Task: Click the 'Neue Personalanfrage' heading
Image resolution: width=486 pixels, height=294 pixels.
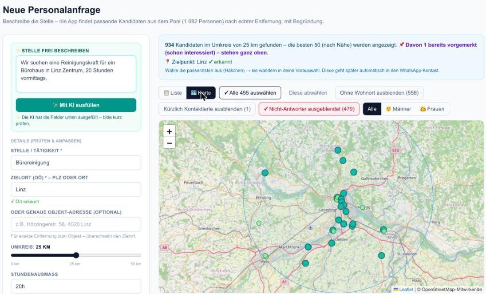Action: (x=52, y=10)
